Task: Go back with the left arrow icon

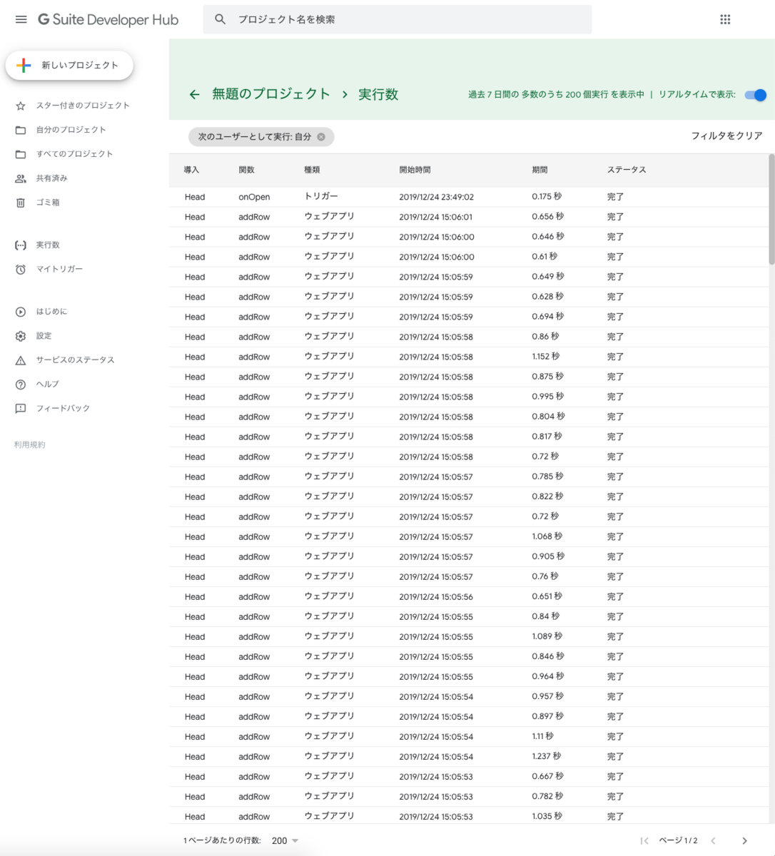Action: (x=194, y=94)
